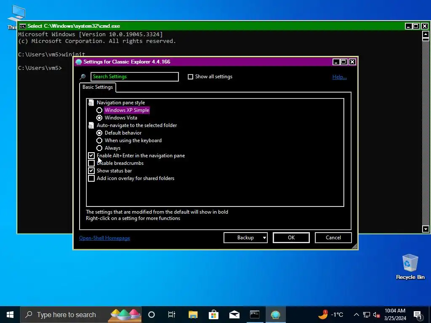
Task: Choose the Always radio option
Action: (x=99, y=148)
